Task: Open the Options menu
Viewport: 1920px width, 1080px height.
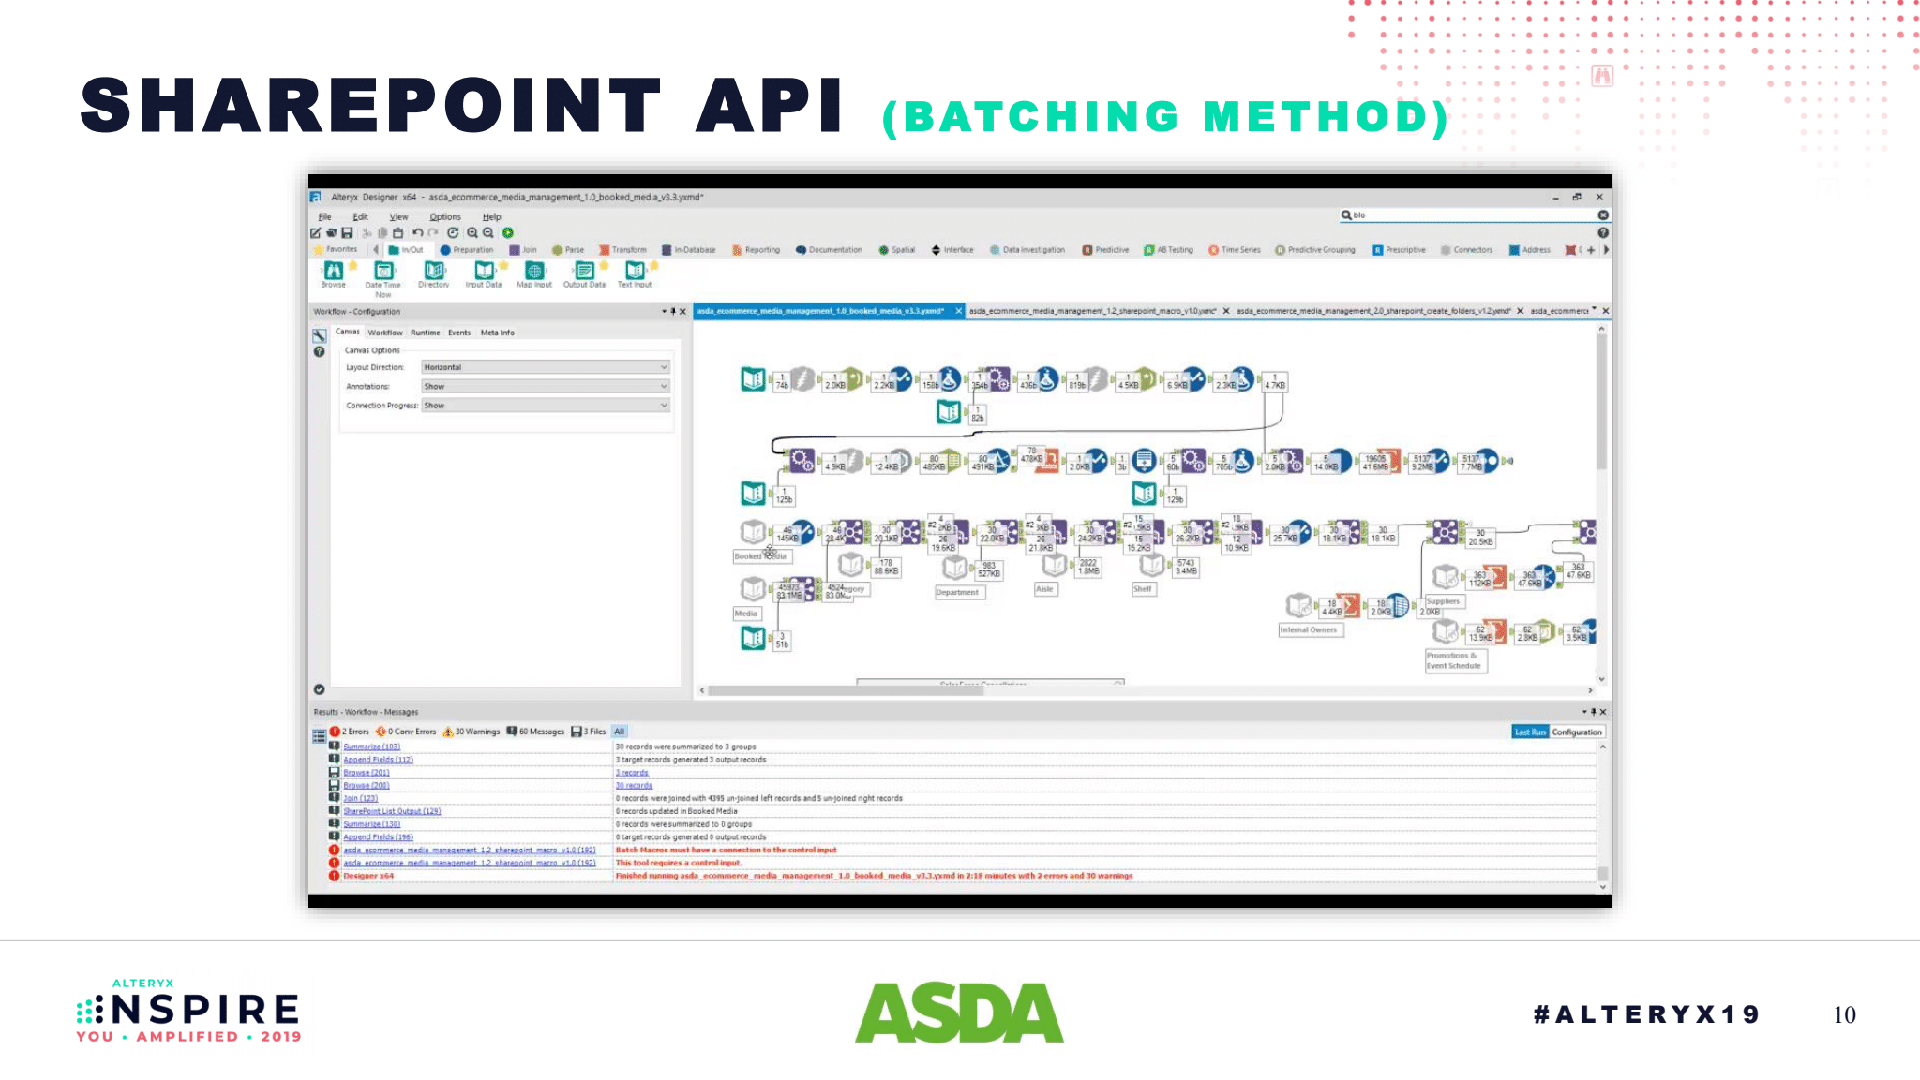Action: point(445,216)
